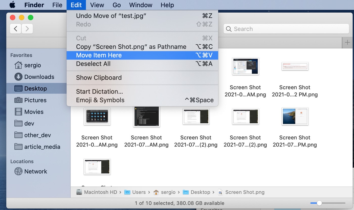Click Show Clipboard in Edit menu

[x=99, y=78]
